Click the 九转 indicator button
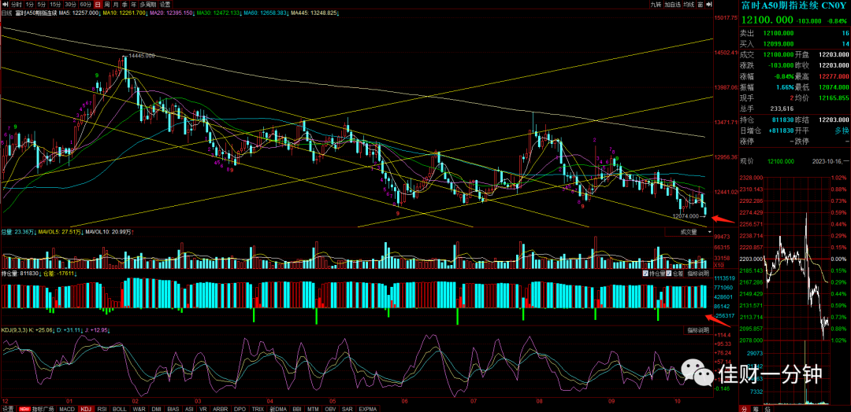Screen dimensions: 851x412 click(x=655, y=4)
